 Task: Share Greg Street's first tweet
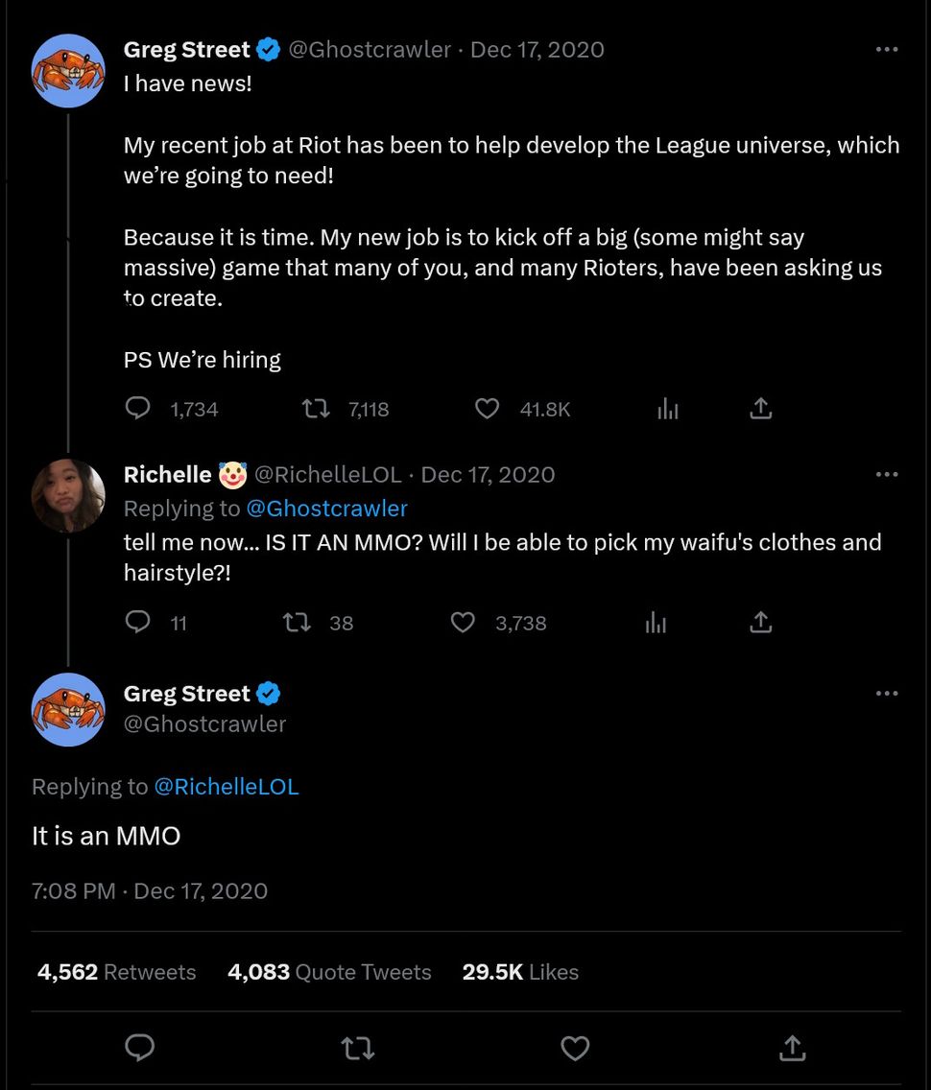click(760, 409)
